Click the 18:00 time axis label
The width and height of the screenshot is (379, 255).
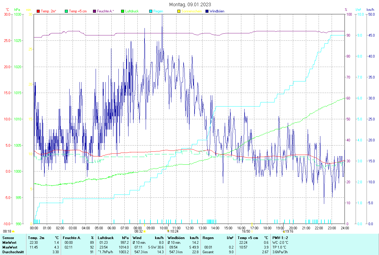(267, 228)
